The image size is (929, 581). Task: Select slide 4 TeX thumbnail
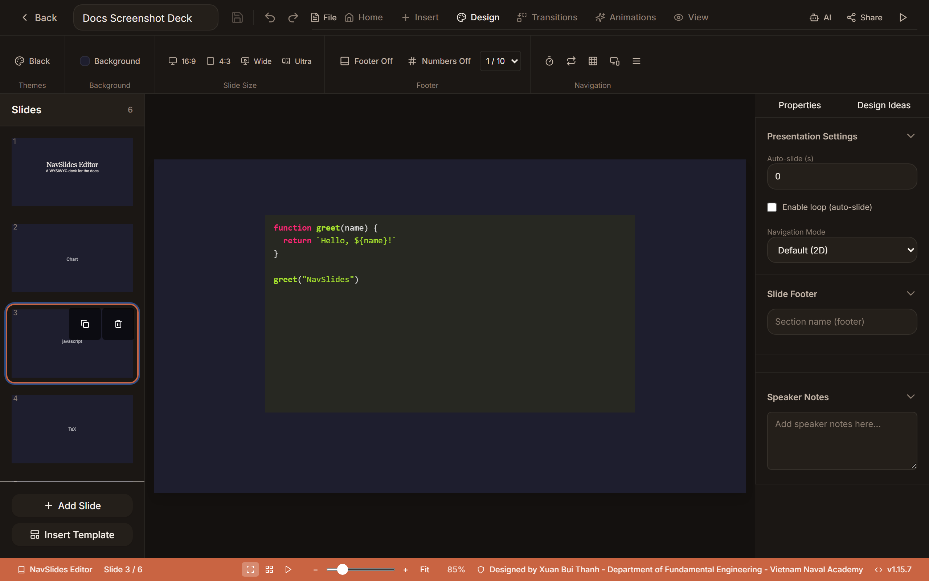click(x=72, y=429)
